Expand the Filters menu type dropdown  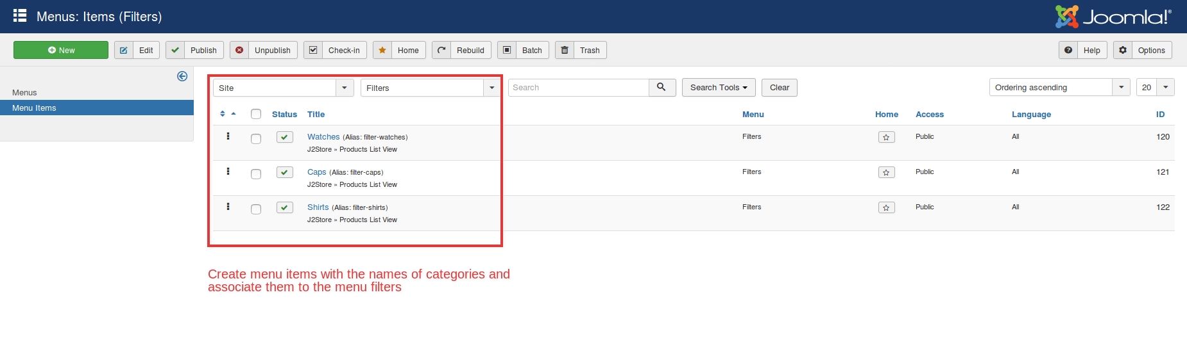[431, 88]
